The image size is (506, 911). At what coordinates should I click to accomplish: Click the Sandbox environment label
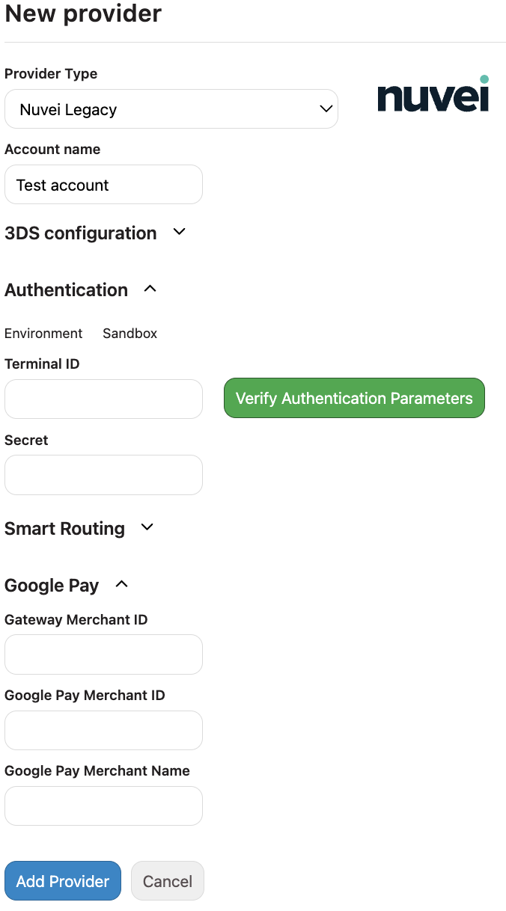pos(130,334)
